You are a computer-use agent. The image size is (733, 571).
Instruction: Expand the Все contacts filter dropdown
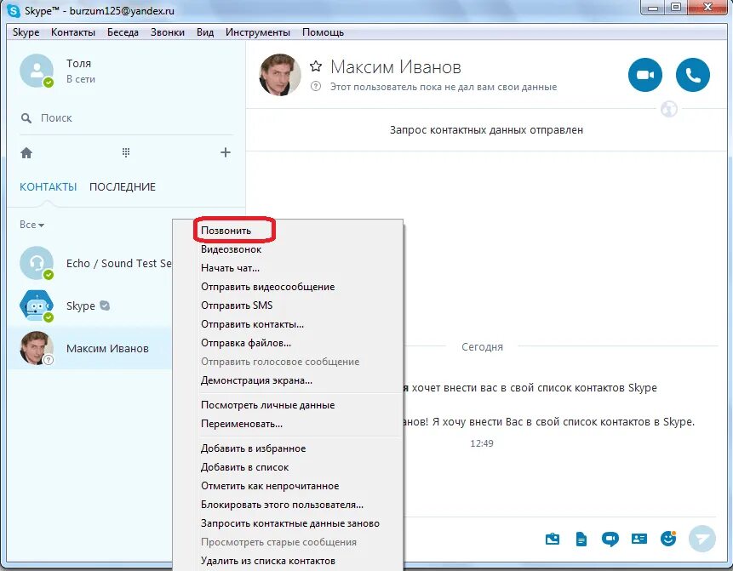(x=31, y=225)
